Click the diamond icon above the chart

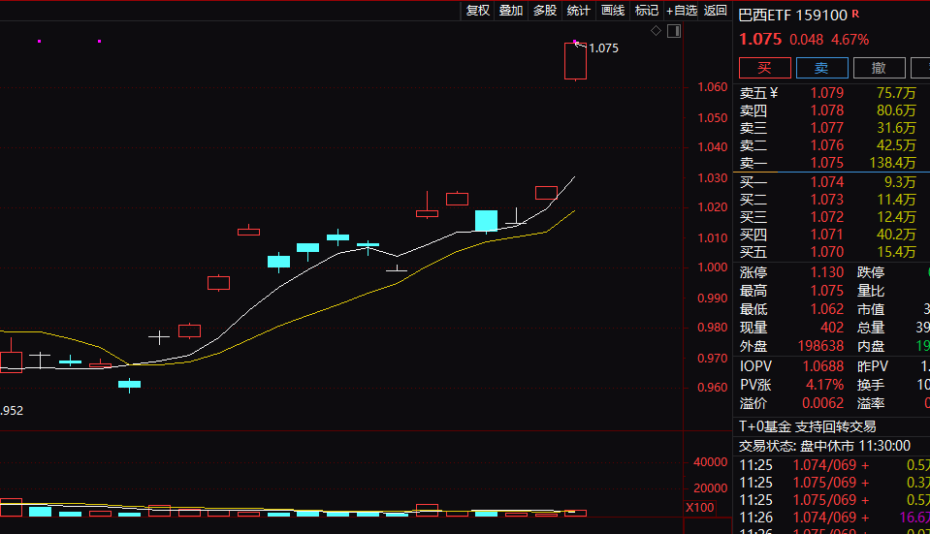[656, 31]
